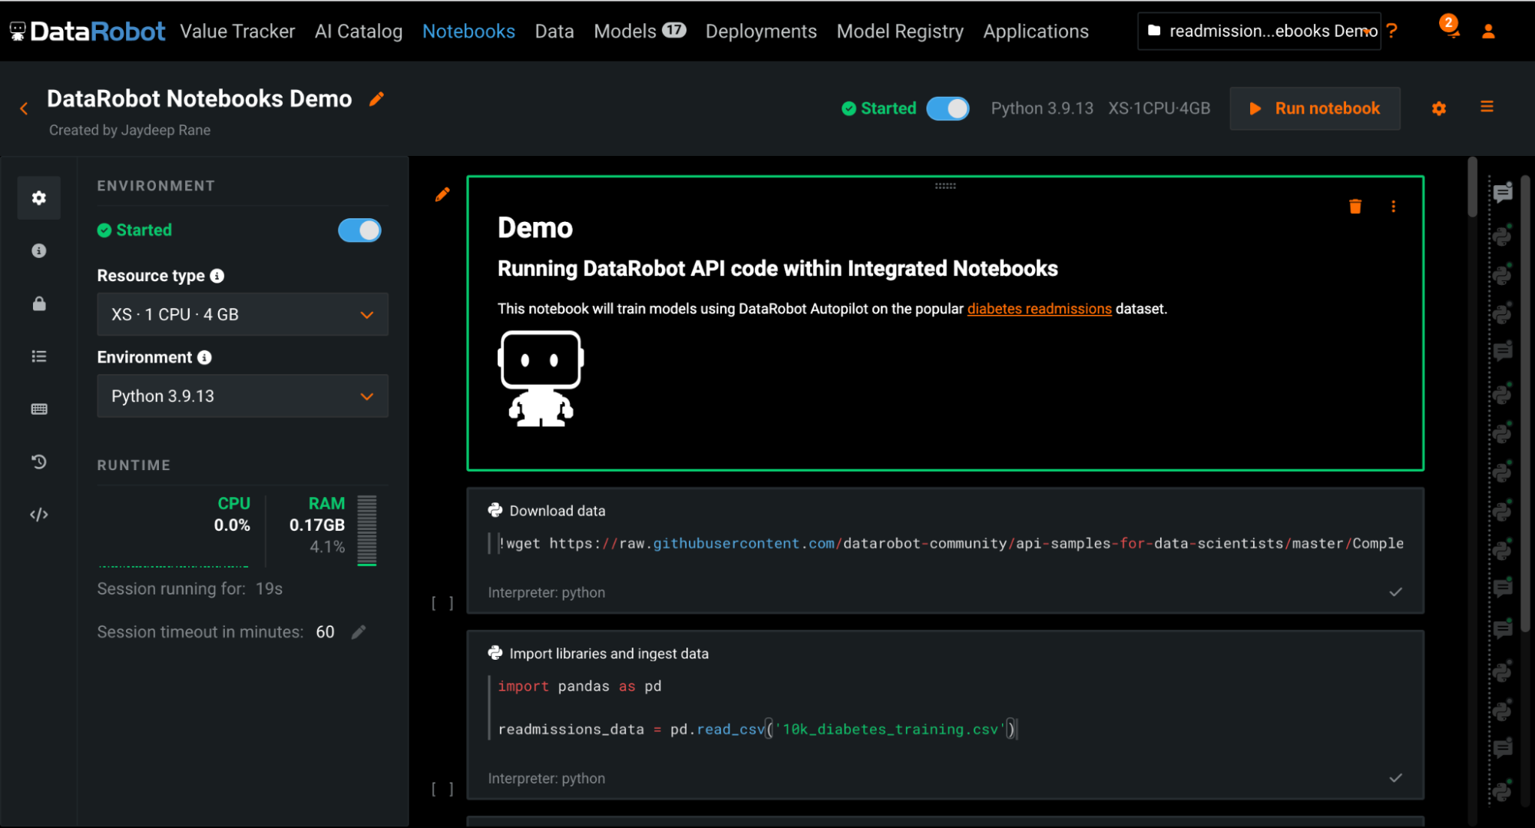Open the Demo cell three-dots menu
This screenshot has width=1535, height=828.
[x=1393, y=207]
